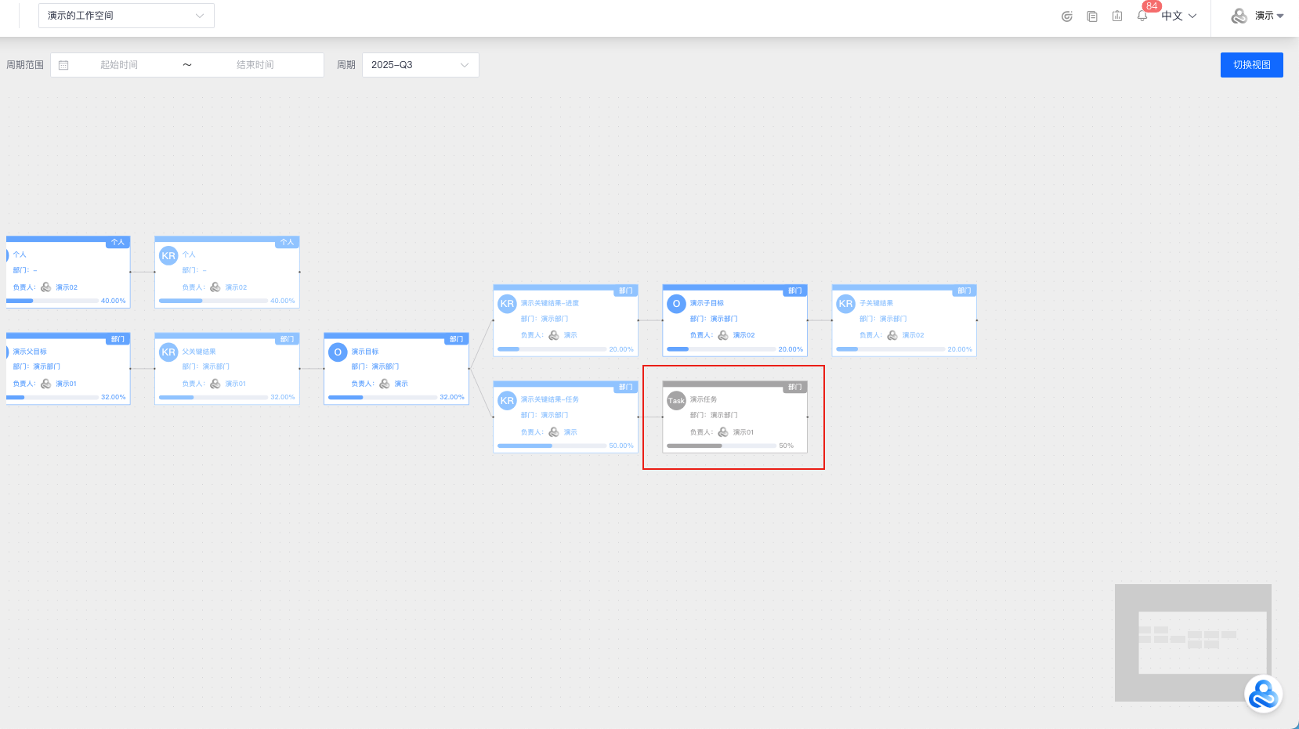
Task: Open the clipboard chart report icon
Action: pos(1117,16)
